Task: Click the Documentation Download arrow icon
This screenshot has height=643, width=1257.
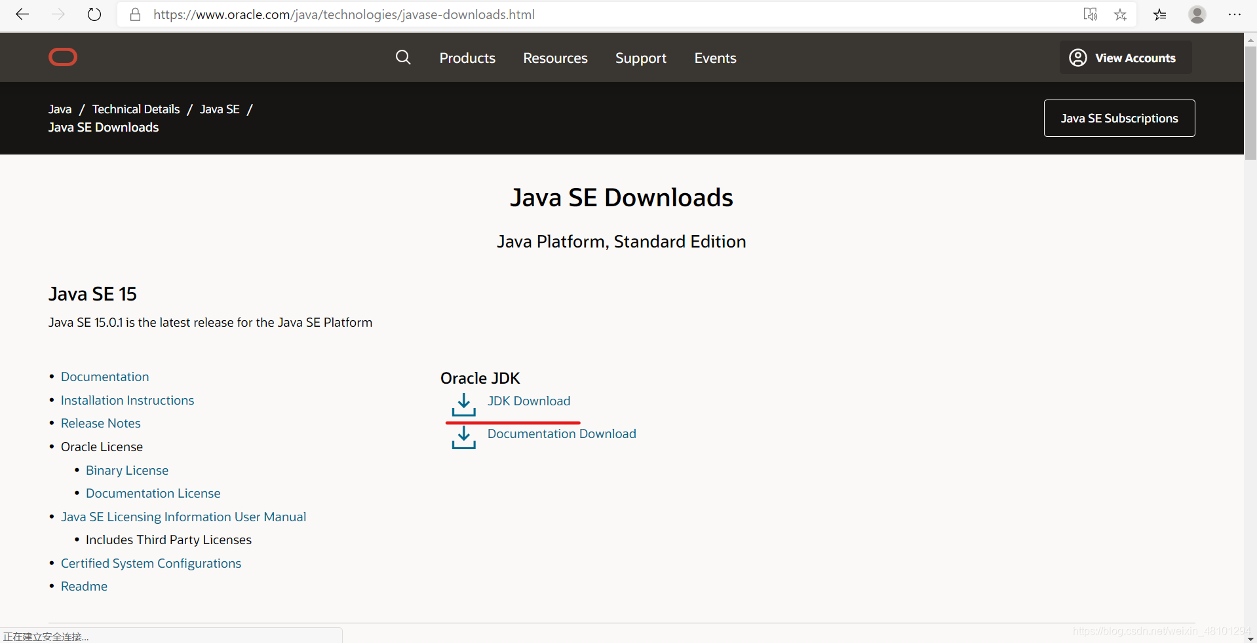Action: coord(463,437)
